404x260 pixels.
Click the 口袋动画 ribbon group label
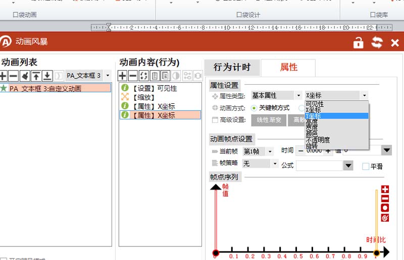[x=25, y=15]
